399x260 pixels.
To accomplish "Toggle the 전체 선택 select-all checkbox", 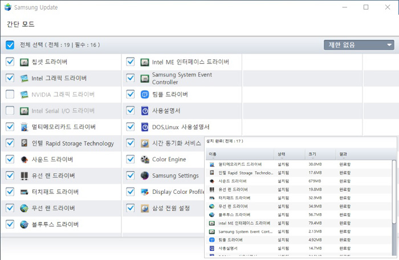I will (10, 45).
